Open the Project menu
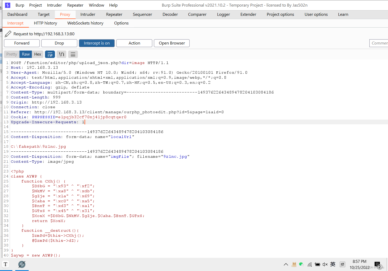The height and width of the screenshot is (271, 388). [x=36, y=5]
